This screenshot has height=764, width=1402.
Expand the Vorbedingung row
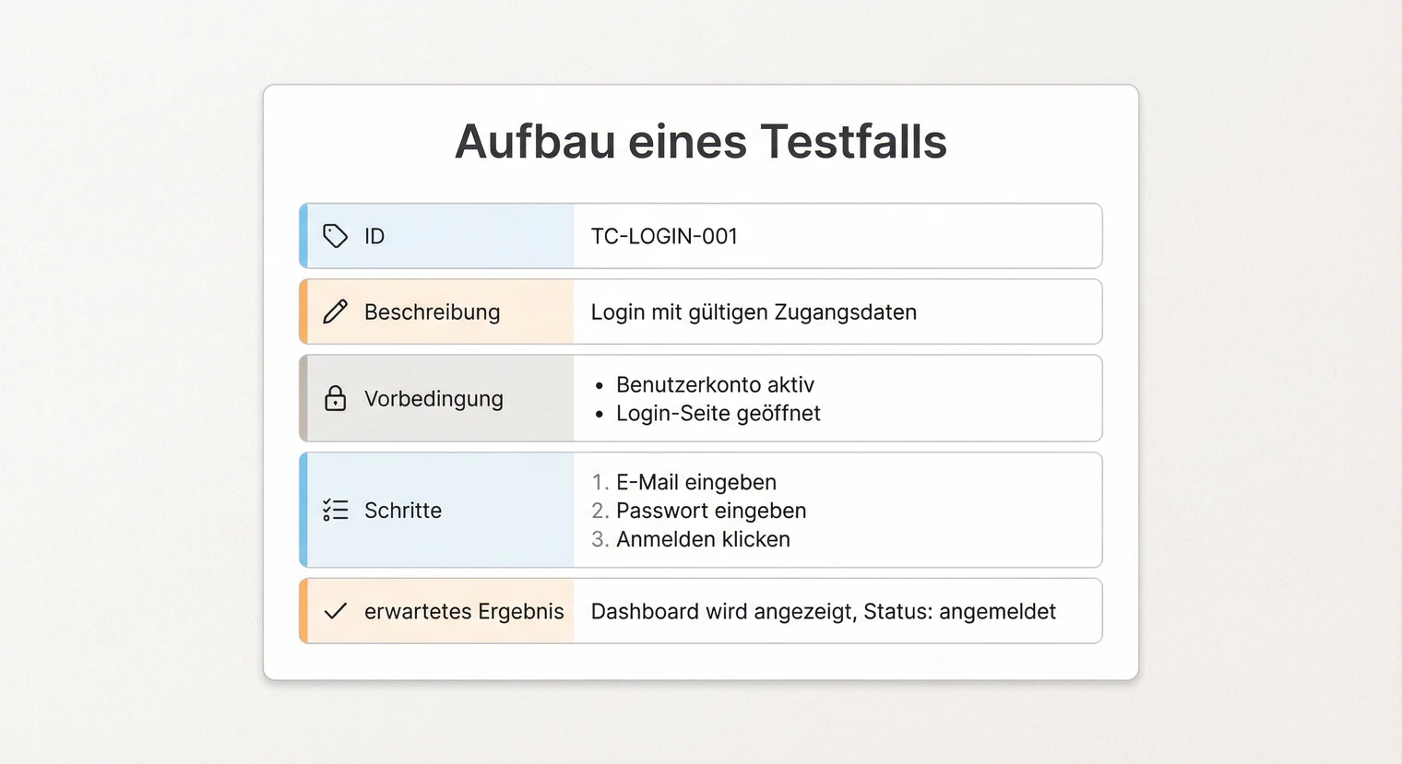(x=701, y=398)
